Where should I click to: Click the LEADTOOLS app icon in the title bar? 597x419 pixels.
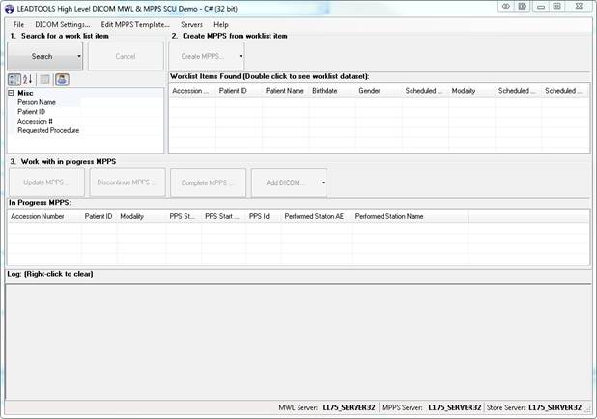10,7
